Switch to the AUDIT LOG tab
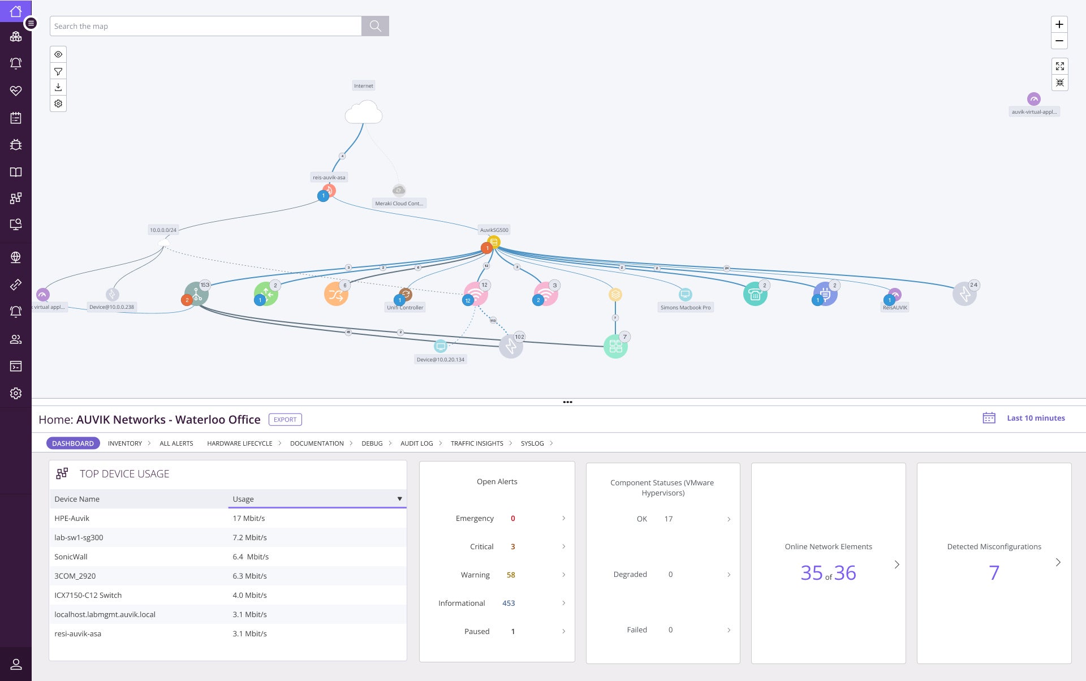Viewport: 1086px width, 681px height. (x=417, y=443)
